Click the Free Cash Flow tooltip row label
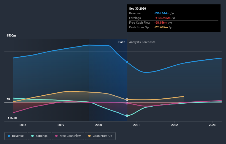The image size is (226, 144). click(140, 23)
